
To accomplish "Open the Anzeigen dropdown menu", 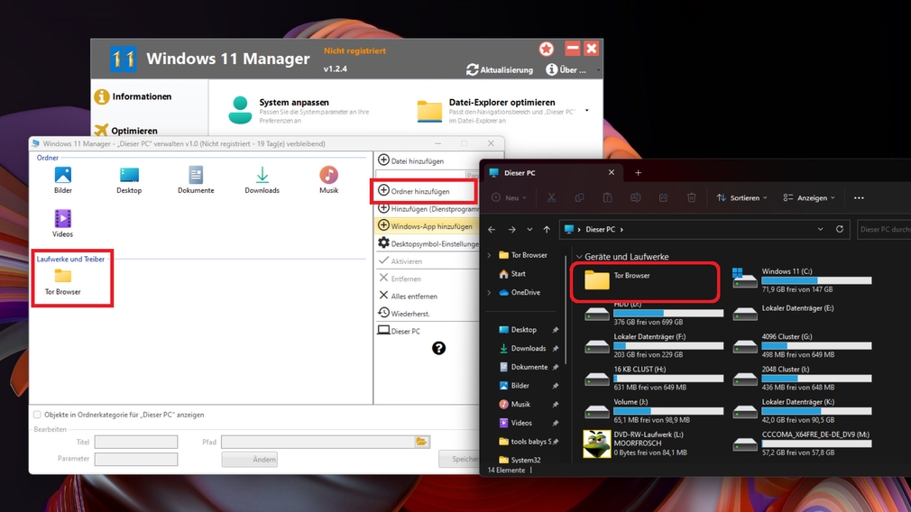I will pos(808,197).
